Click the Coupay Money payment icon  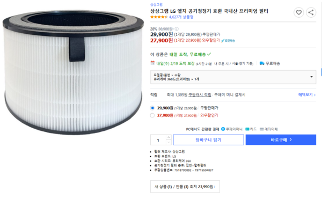point(223,129)
